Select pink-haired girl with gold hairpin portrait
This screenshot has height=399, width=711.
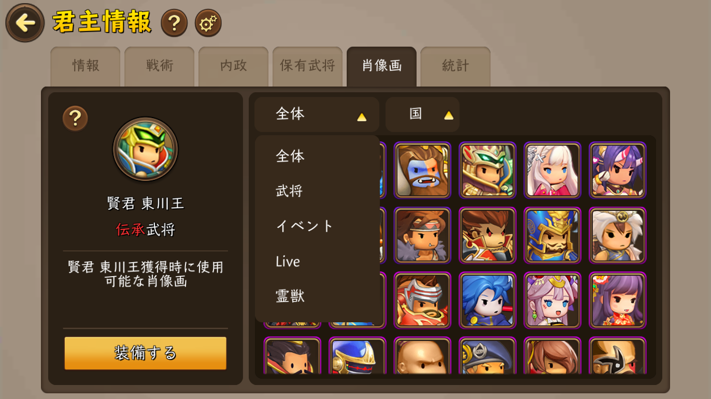pyautogui.click(x=552, y=300)
